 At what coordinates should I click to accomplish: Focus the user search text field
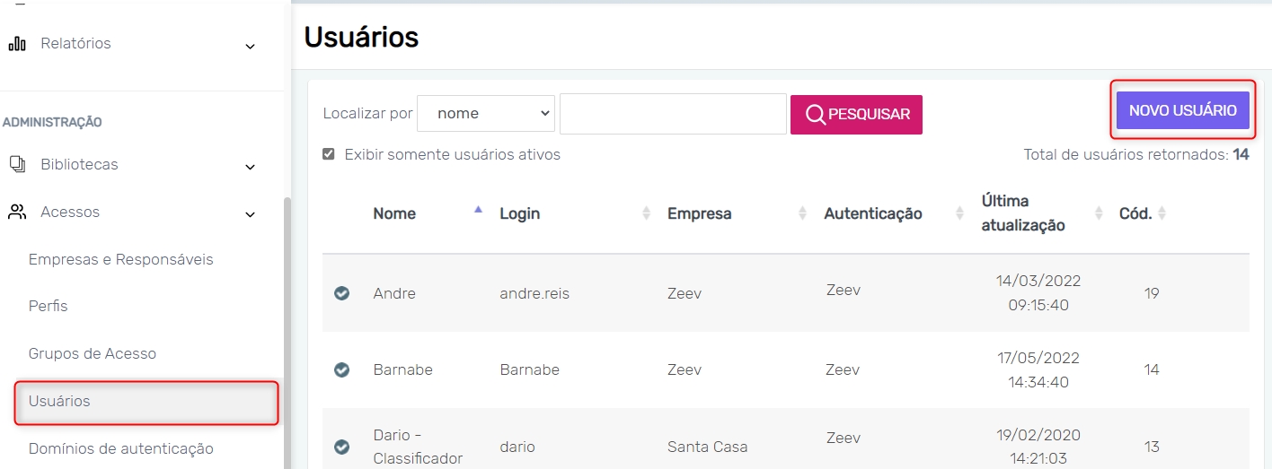pos(673,114)
